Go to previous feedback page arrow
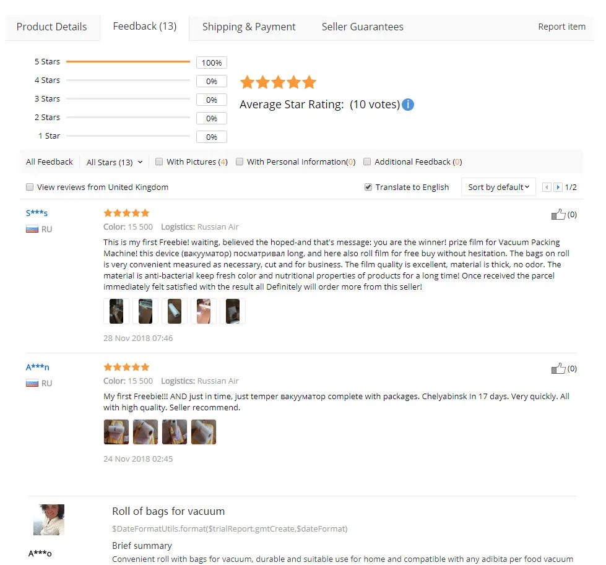 pyautogui.click(x=547, y=188)
